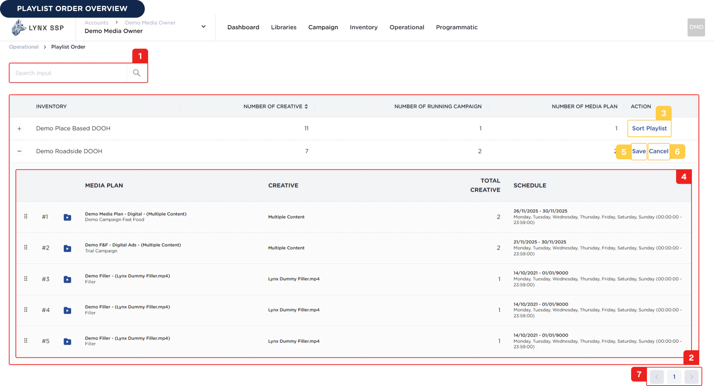Click the Schedule column header
The image size is (714, 386).
point(530,185)
